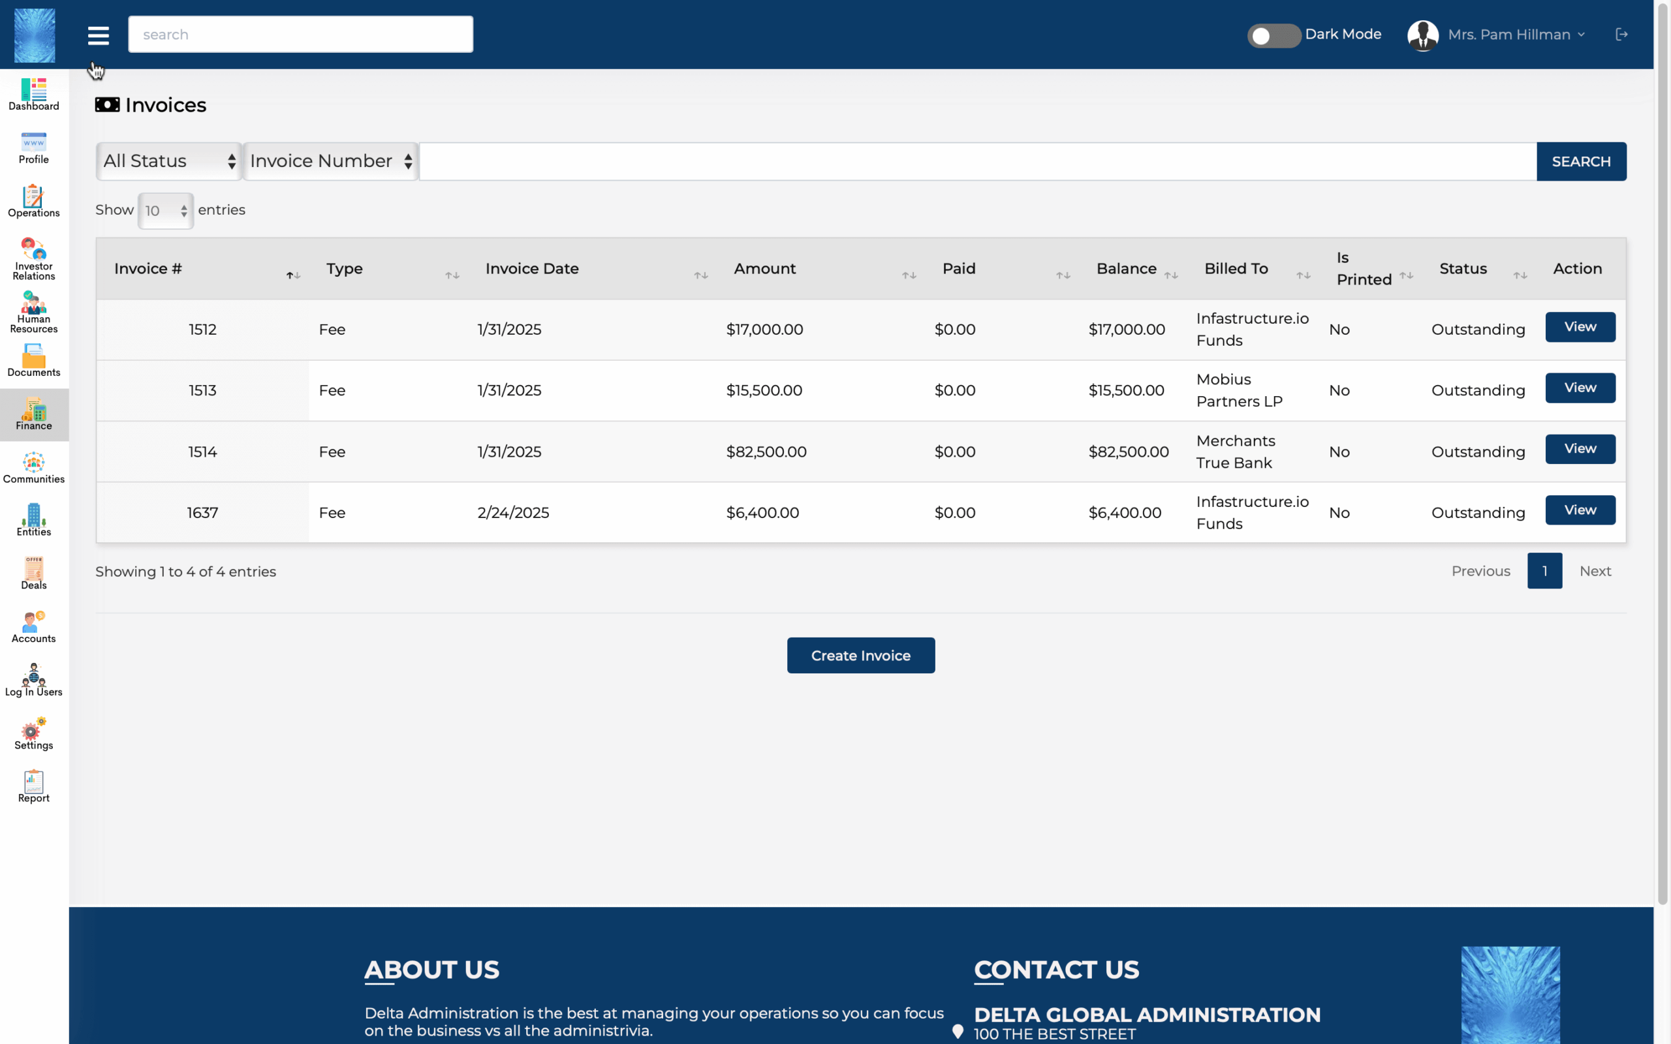Image resolution: width=1671 pixels, height=1044 pixels.
Task: Open Log In Users sidebar icon
Action: click(33, 680)
